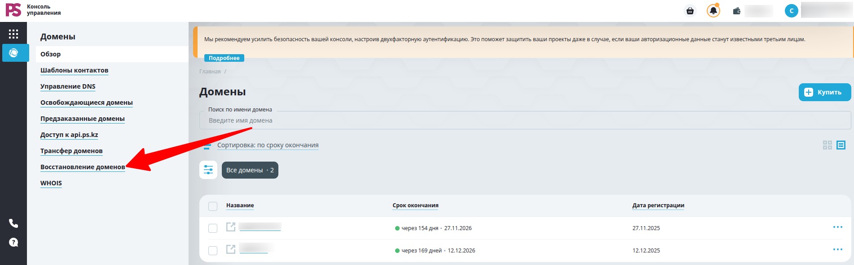Open the apps grid menu icon
The height and width of the screenshot is (265, 854).
click(x=13, y=34)
